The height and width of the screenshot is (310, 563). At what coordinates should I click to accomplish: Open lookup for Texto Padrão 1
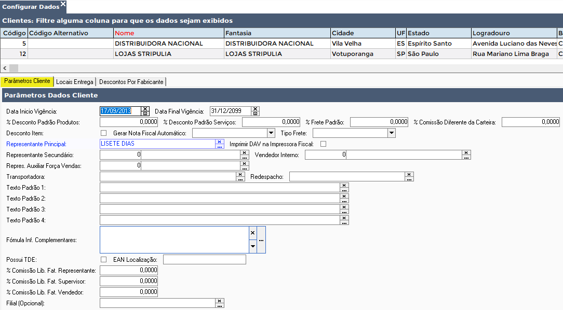click(344, 190)
